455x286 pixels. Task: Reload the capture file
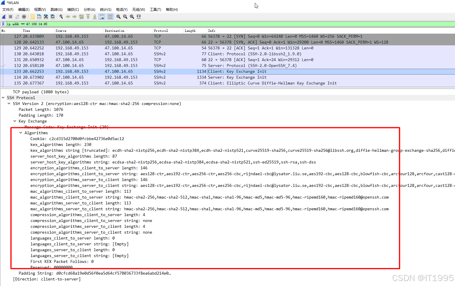tap(53, 17)
